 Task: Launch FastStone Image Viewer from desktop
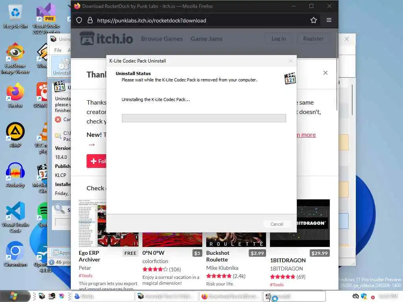pos(15,59)
